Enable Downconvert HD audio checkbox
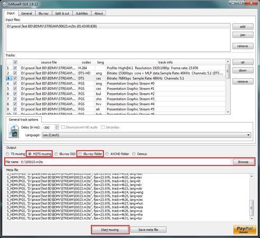 tap(63, 127)
